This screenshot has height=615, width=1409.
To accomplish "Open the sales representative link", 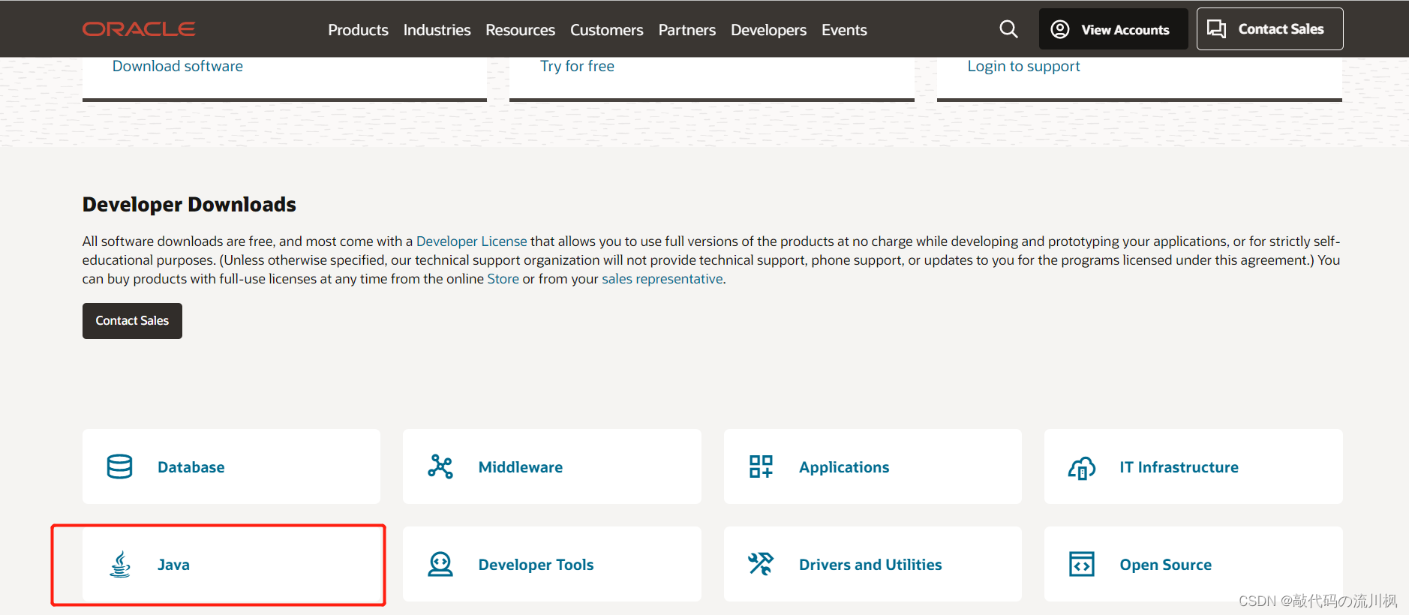I will point(662,279).
